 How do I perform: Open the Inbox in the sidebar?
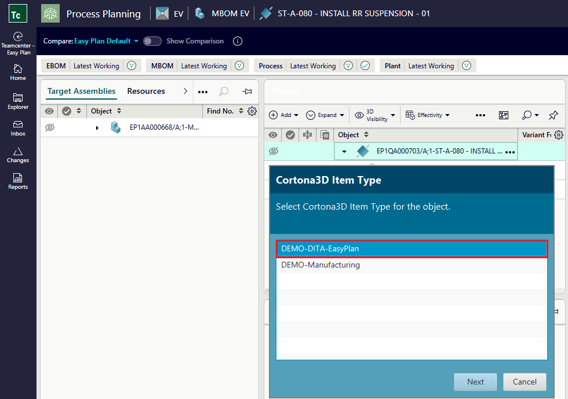(18, 129)
